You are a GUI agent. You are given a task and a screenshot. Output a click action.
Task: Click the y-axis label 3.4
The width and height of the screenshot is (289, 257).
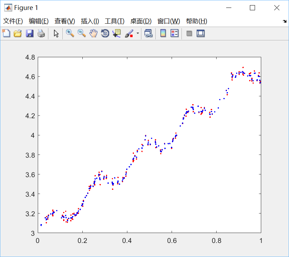[x=30, y=194]
